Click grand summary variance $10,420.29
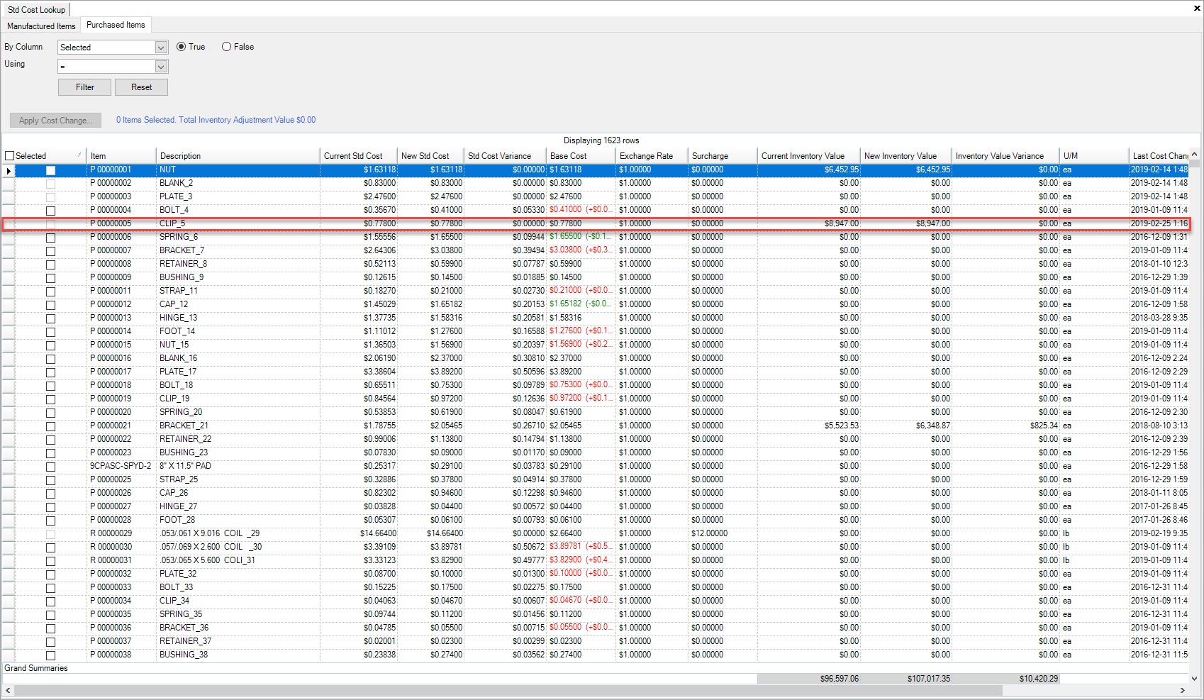The height and width of the screenshot is (700, 1204). pyautogui.click(x=1038, y=679)
